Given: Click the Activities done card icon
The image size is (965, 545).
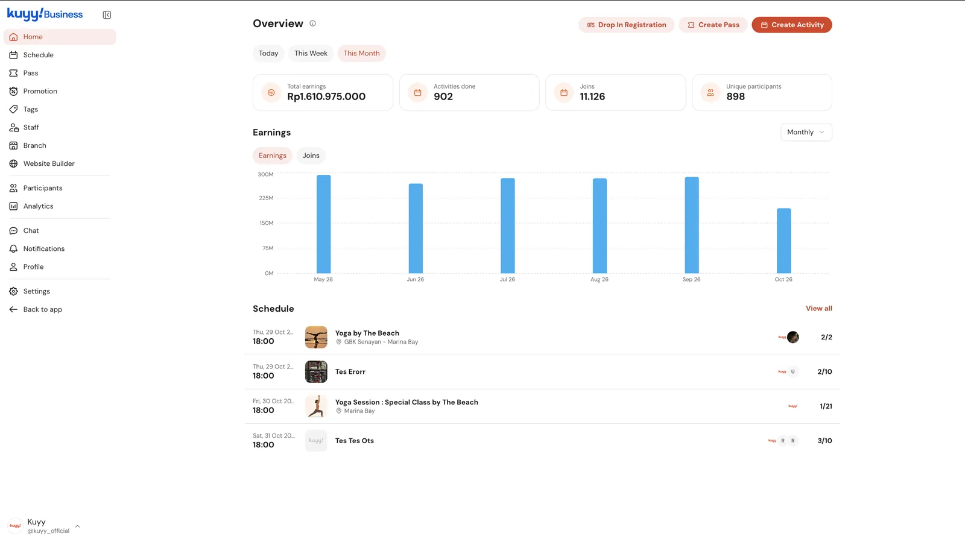Looking at the screenshot, I should pos(417,92).
